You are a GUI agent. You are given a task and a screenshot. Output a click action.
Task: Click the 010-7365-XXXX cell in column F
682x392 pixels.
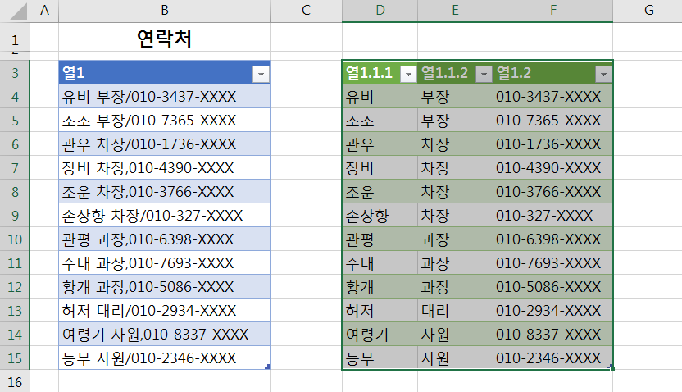pos(552,120)
